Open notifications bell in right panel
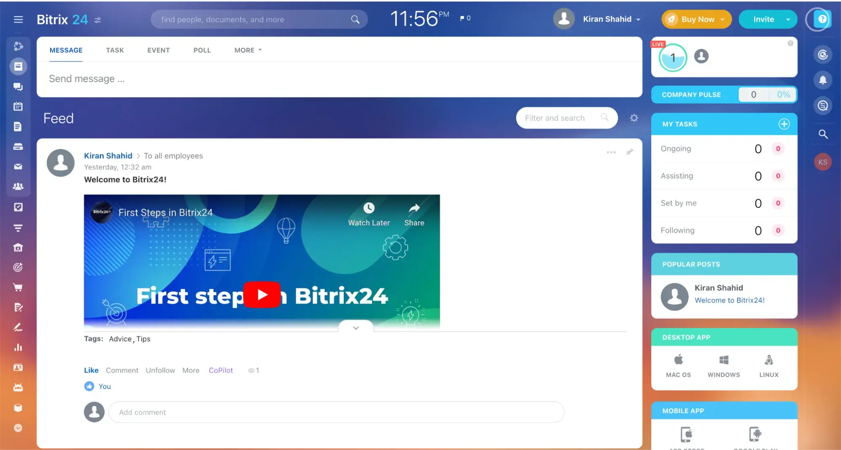Viewport: 841px width, 450px height. tap(823, 80)
